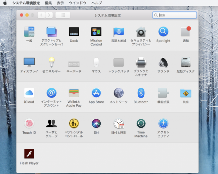The height and width of the screenshot is (174, 218).
Task: Open App Store preferences
Action: [96, 93]
